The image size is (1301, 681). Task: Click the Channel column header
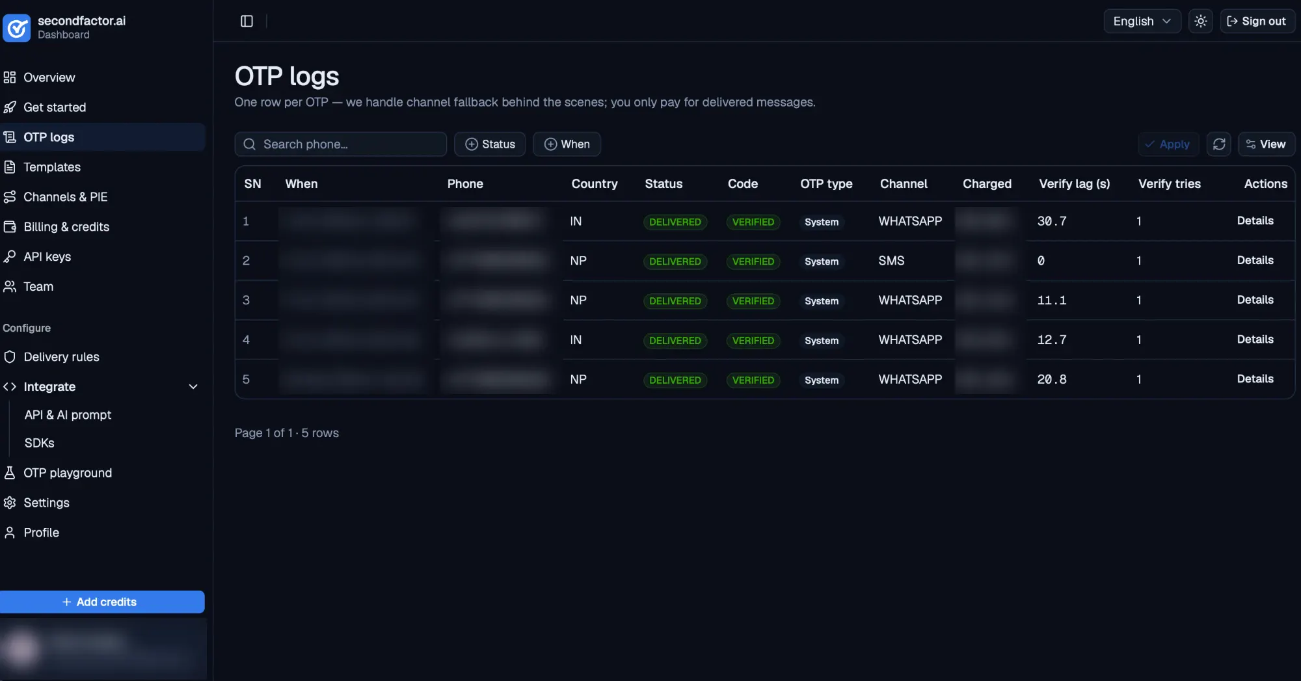coord(904,184)
